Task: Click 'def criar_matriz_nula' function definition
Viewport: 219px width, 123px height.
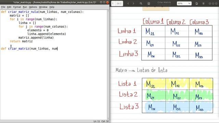Action: click(x=42, y=12)
